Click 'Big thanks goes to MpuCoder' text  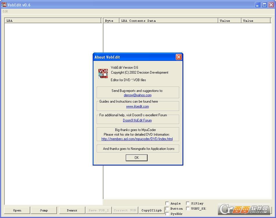pyautogui.click(x=135, y=130)
